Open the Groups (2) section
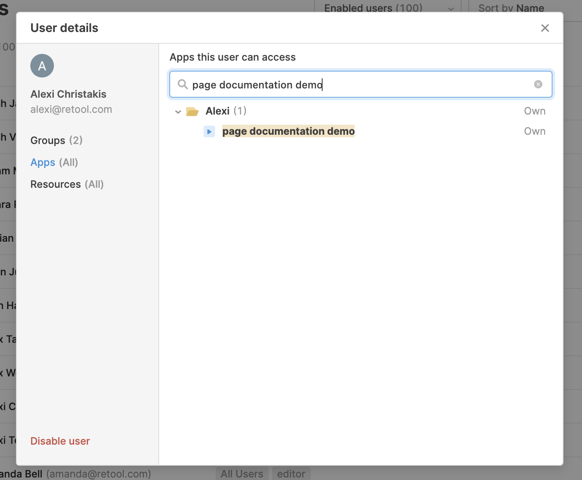The image size is (582, 480). click(56, 140)
